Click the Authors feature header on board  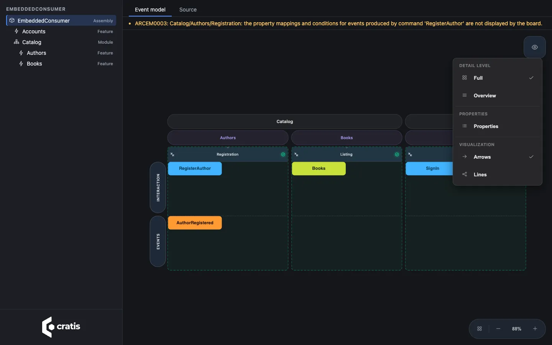click(228, 138)
